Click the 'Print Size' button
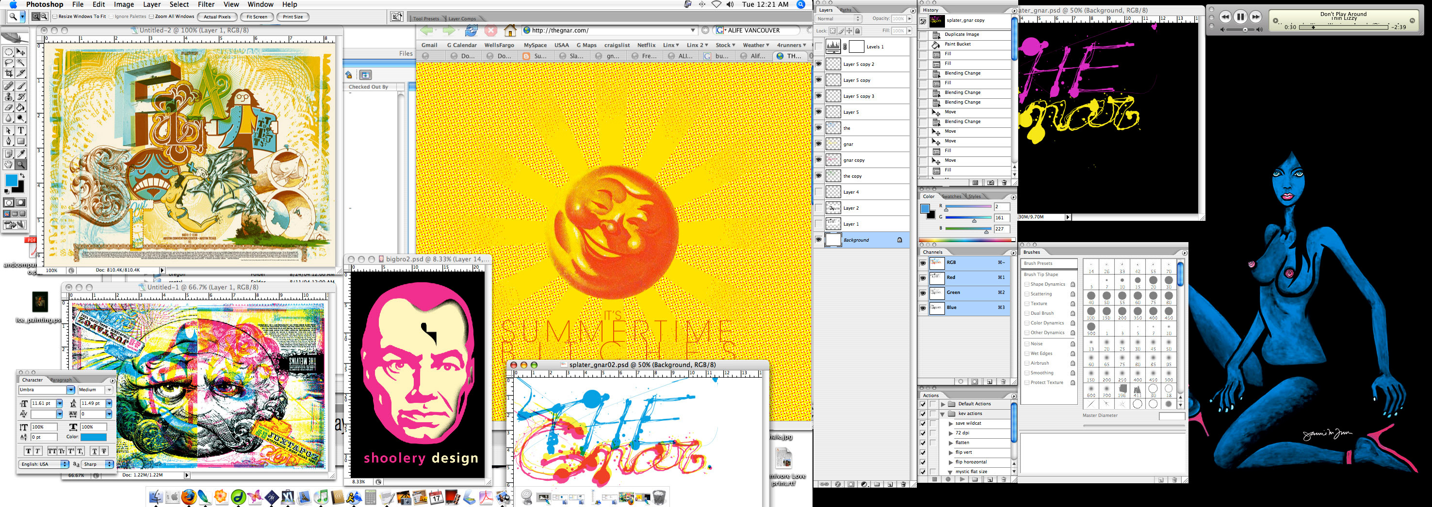Screen dimensions: 1432x507 click(x=293, y=16)
